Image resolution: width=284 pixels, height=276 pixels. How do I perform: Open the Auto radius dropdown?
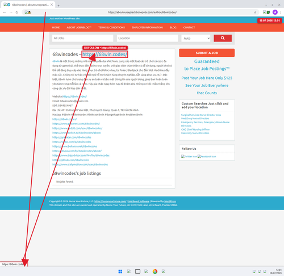click(196, 38)
